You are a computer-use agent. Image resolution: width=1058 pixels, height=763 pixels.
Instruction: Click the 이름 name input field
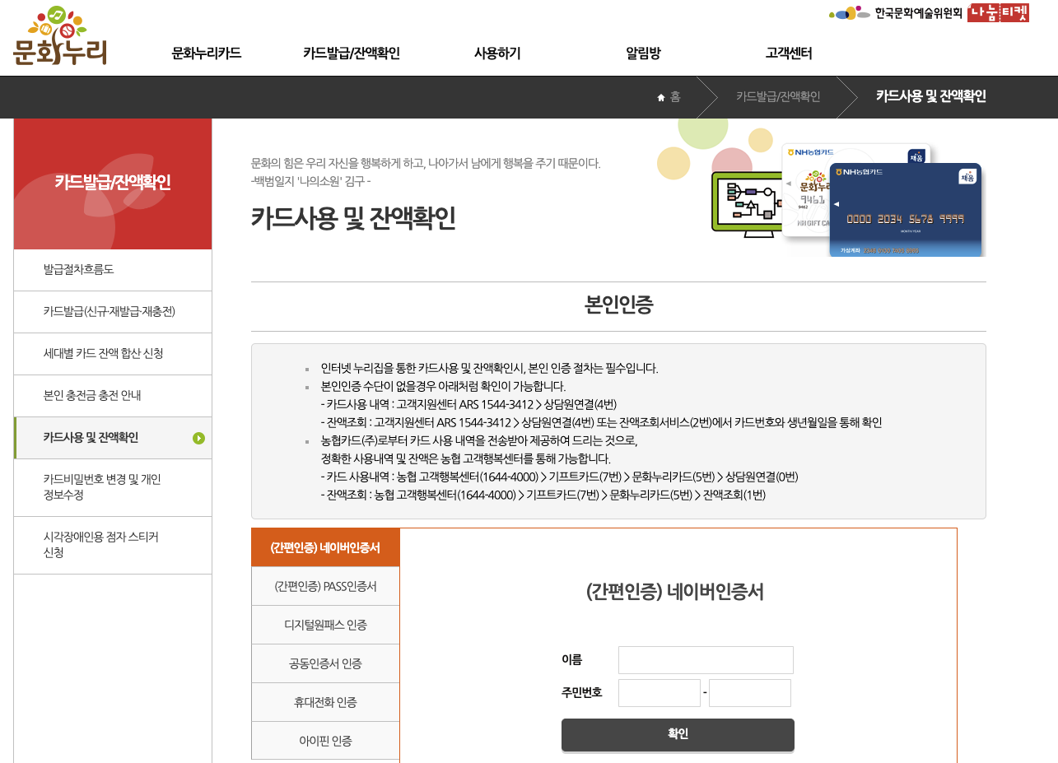click(x=705, y=659)
